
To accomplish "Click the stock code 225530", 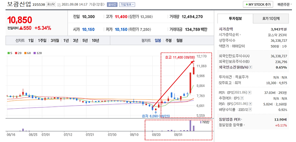I will pos(39,5).
